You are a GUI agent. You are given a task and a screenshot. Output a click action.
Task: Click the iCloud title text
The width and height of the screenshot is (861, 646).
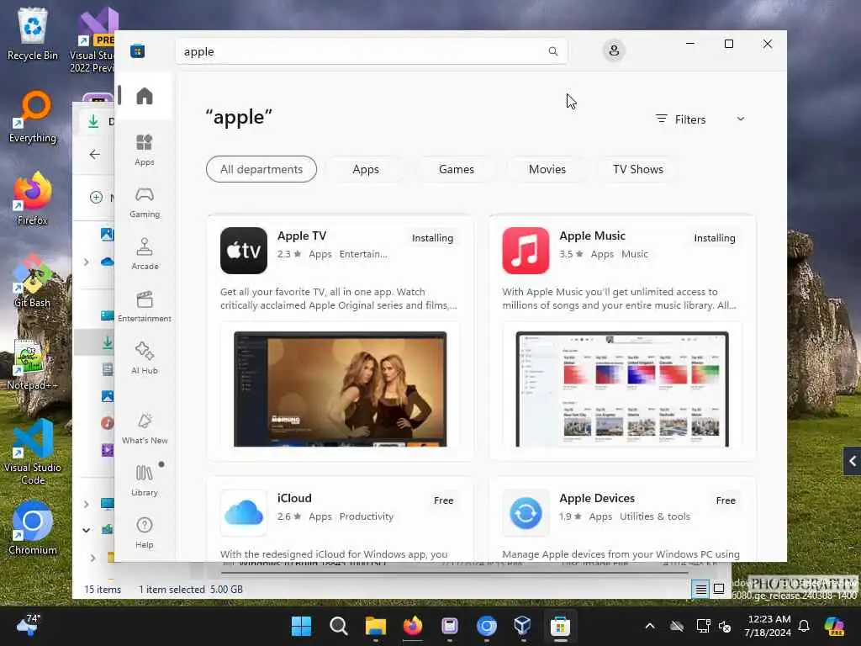point(294,498)
